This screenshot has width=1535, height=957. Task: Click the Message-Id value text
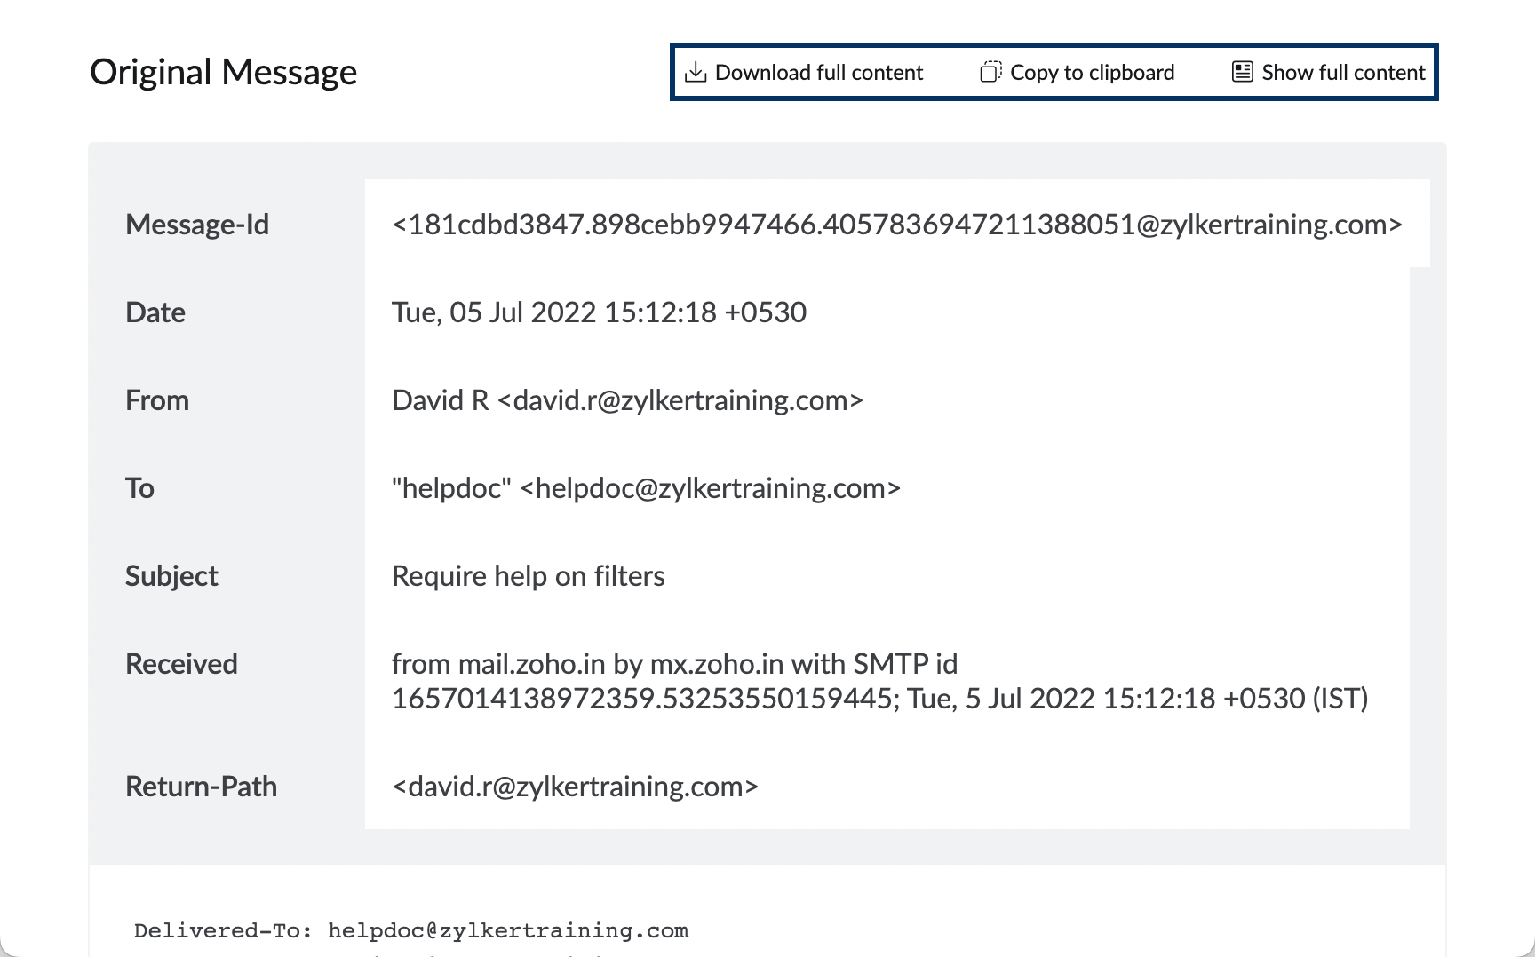click(897, 225)
